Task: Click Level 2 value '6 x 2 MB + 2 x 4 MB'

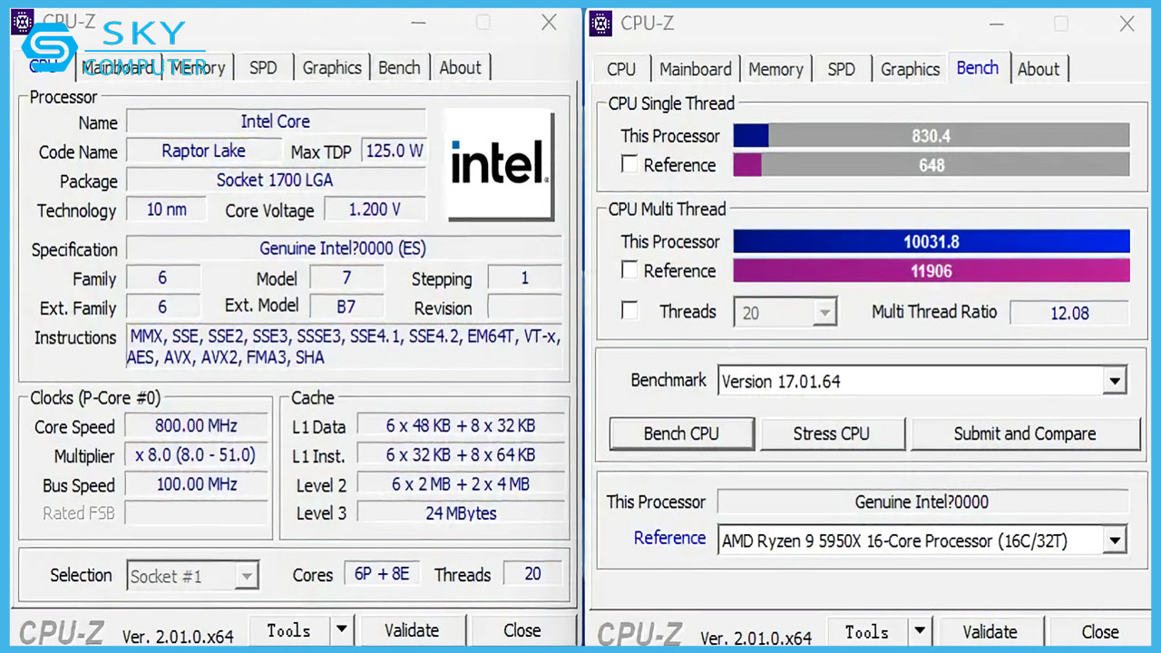Action: 461,484
